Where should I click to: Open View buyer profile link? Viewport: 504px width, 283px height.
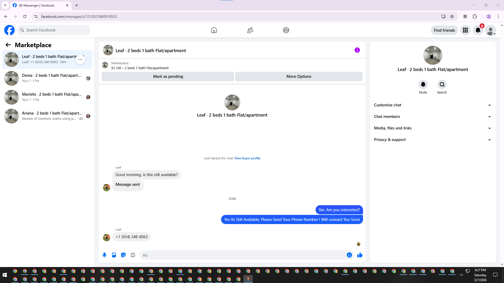click(247, 158)
